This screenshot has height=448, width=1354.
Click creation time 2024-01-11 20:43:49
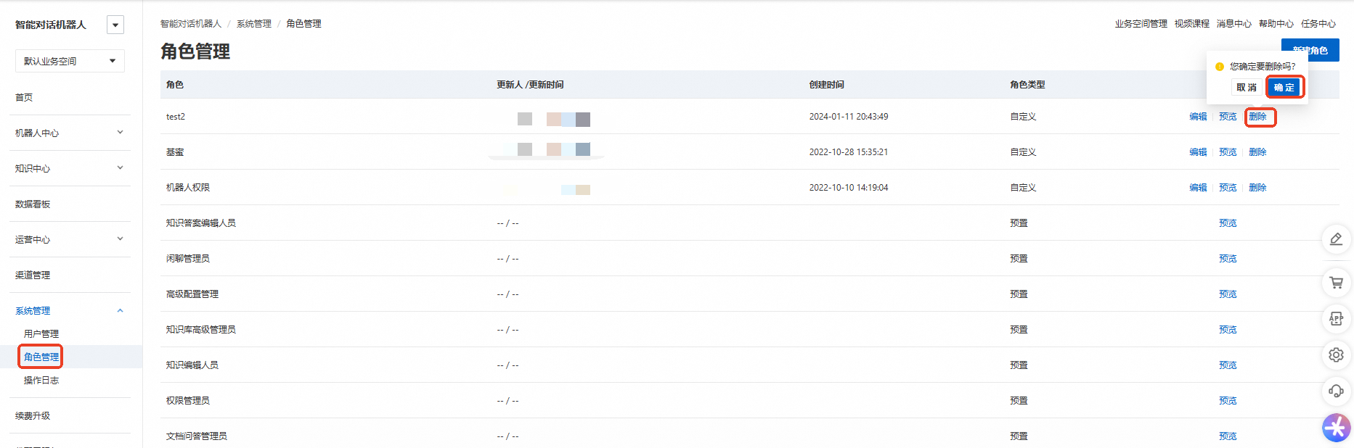click(x=849, y=117)
